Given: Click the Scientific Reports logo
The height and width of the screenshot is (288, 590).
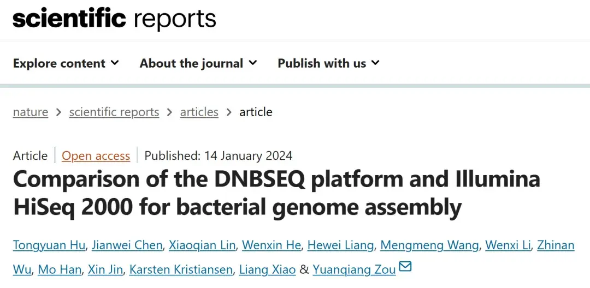Looking at the screenshot, I should (x=114, y=19).
